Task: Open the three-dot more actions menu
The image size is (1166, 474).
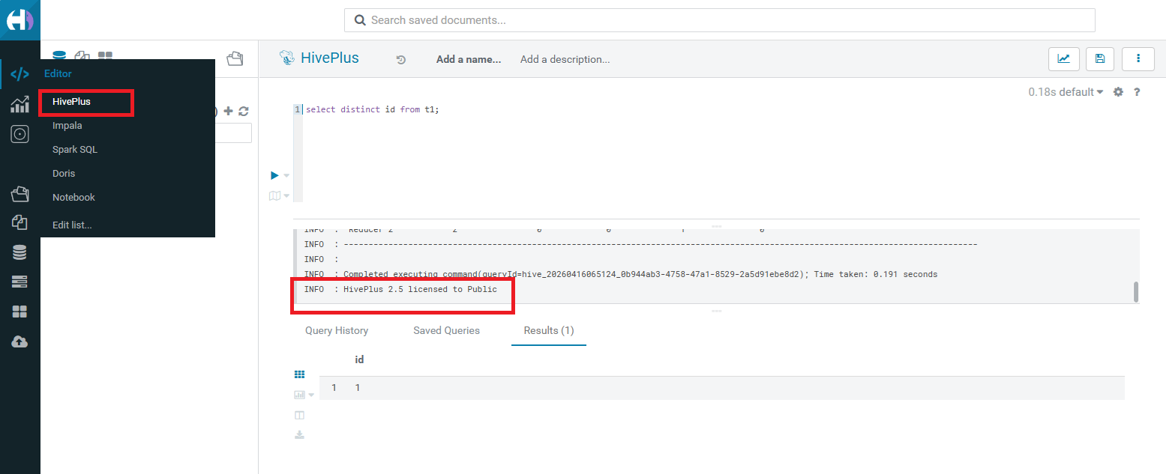Action: [x=1138, y=58]
